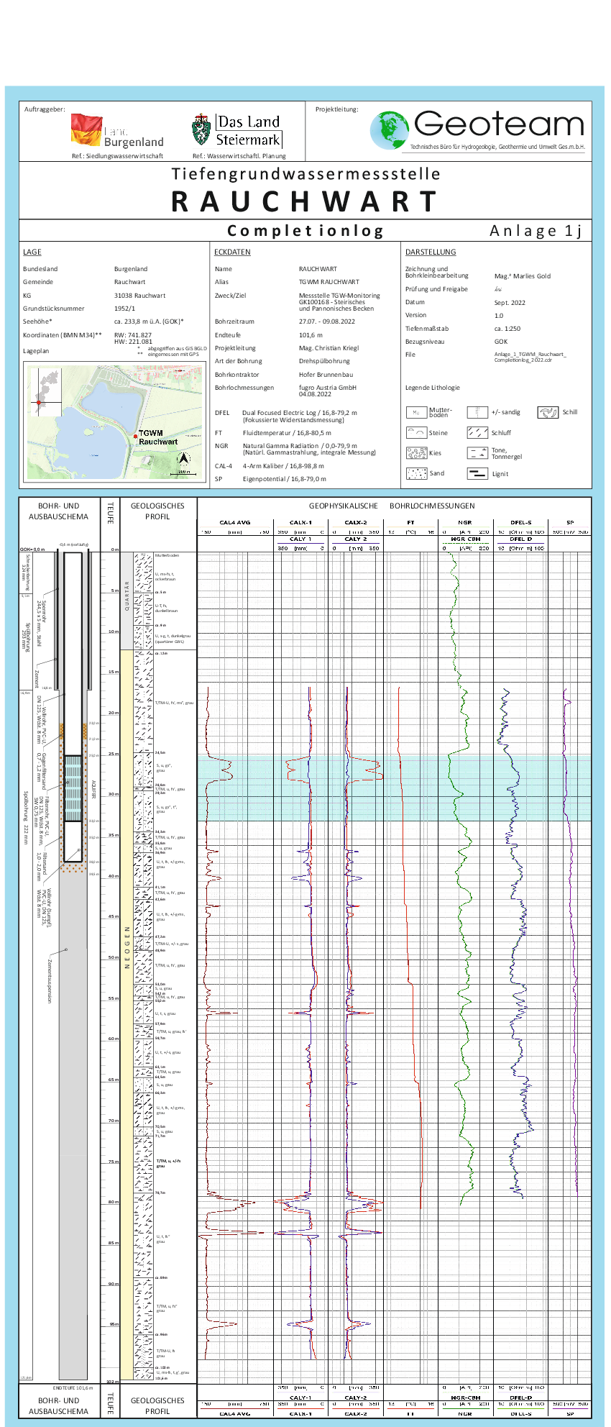Click the top 'CALX-1' column header
Image resolution: width=611 pixels, height=1427 pixels.
pos(300,523)
